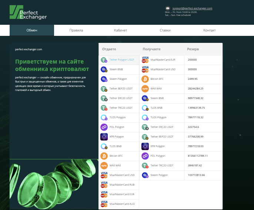Click the Perfect Exchanger logo
The image size is (254, 210).
(28, 12)
